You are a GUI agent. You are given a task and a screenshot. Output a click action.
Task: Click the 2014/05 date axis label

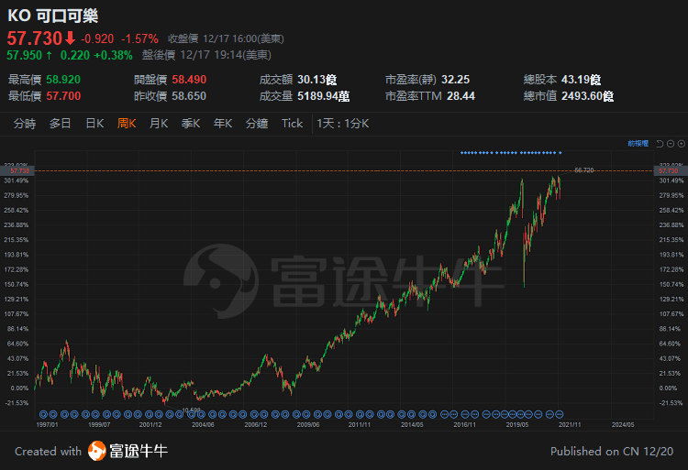[x=412, y=424]
